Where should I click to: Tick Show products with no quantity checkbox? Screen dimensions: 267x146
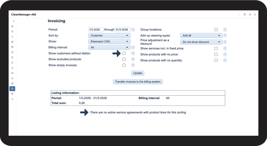tap(216, 60)
